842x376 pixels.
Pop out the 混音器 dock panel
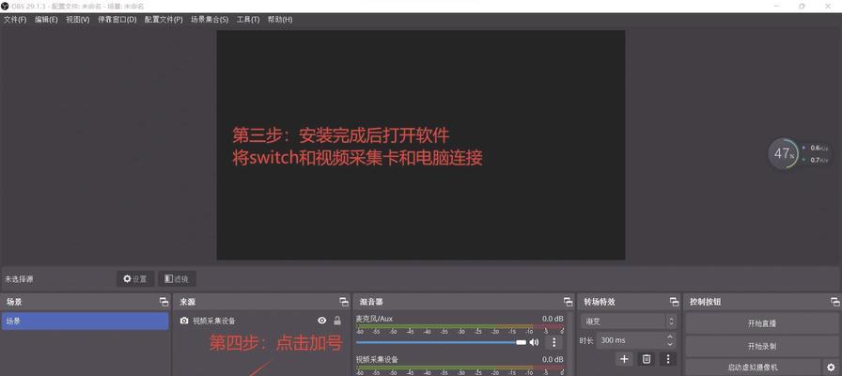click(x=569, y=302)
